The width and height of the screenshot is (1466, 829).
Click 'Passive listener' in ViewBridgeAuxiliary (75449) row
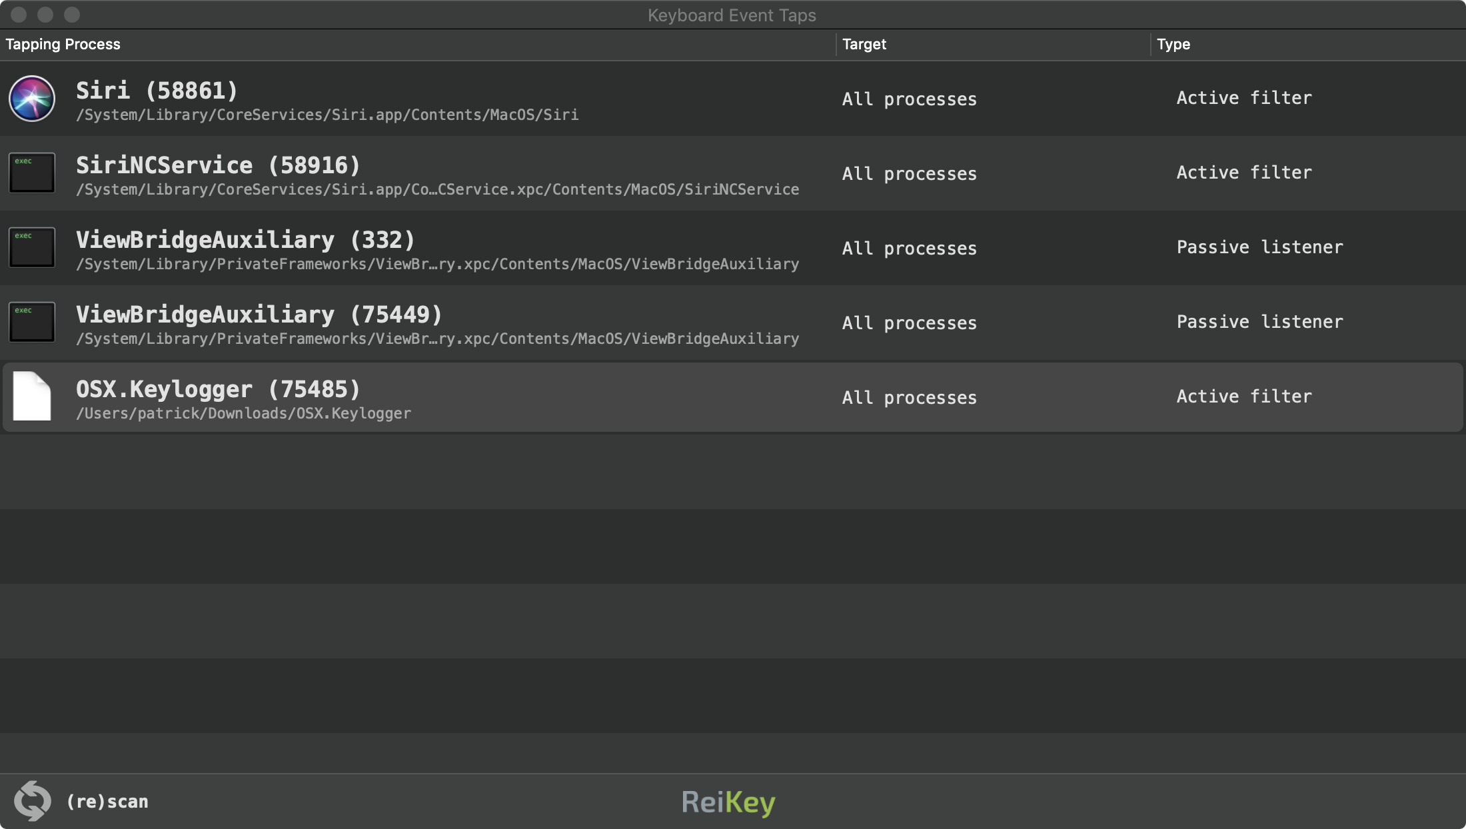click(1260, 322)
